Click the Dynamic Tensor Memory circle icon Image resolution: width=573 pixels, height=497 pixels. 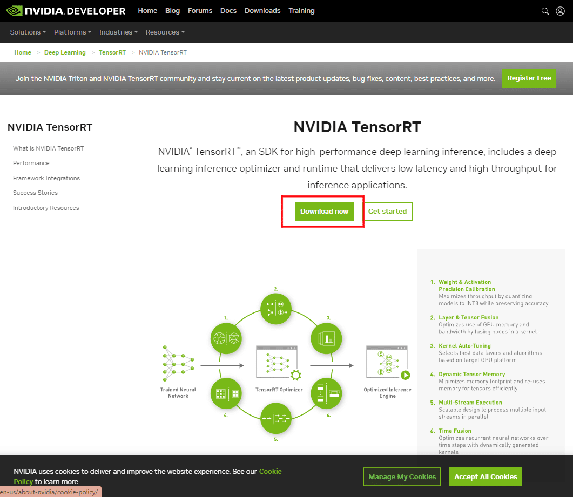[x=226, y=393]
